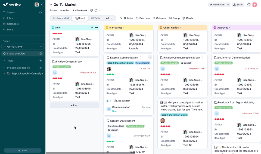Switch to Quick start view
The height and width of the screenshot is (154, 261).
(x=61, y=18)
